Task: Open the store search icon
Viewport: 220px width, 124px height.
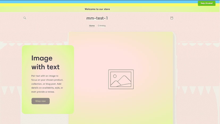Action: 25,18
